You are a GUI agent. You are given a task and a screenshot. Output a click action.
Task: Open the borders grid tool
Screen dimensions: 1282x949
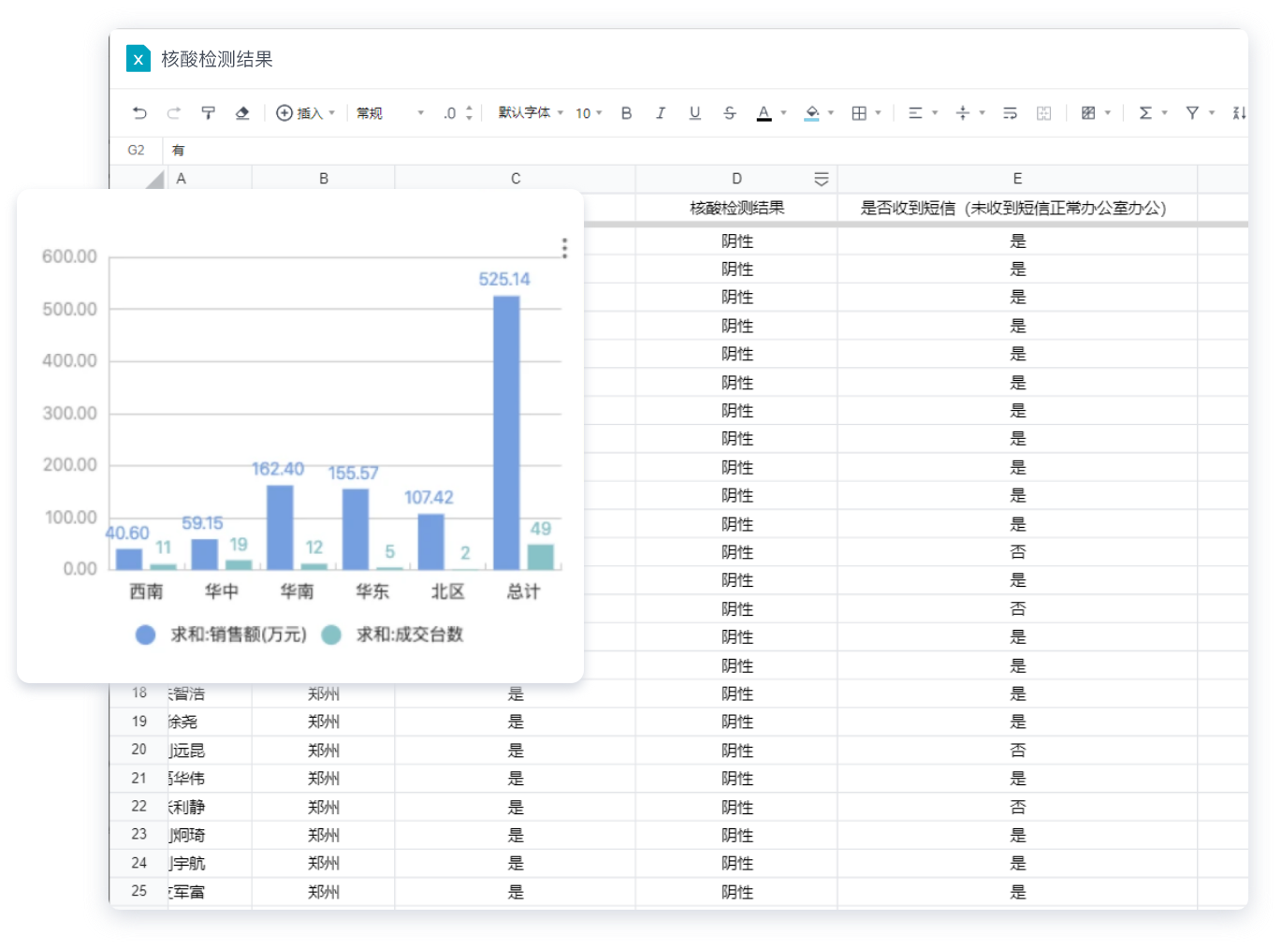point(859,113)
